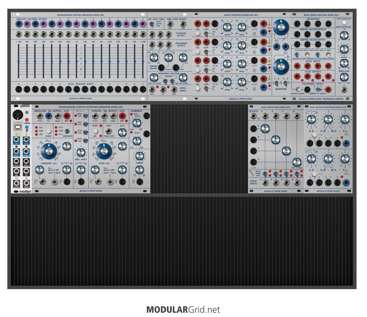Click the <100 band fader on Spectral Processor

(x=18, y=61)
